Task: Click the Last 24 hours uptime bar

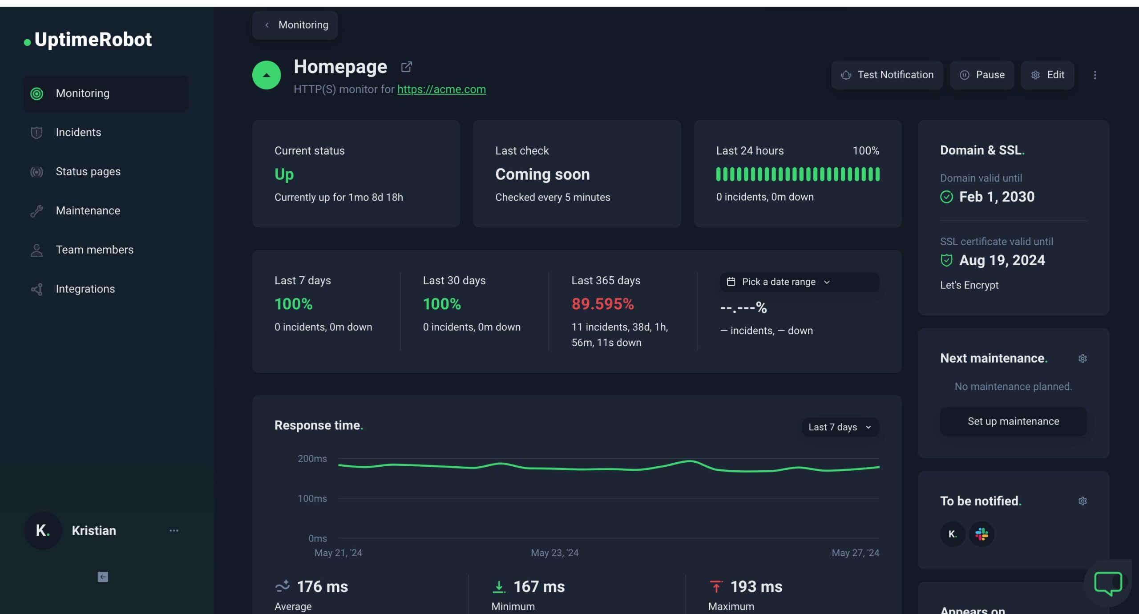Action: (798, 174)
